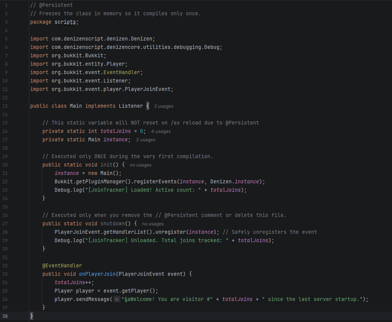Click 'new Main()' expression on line 21
The height and width of the screenshot is (322, 392).
(103, 173)
